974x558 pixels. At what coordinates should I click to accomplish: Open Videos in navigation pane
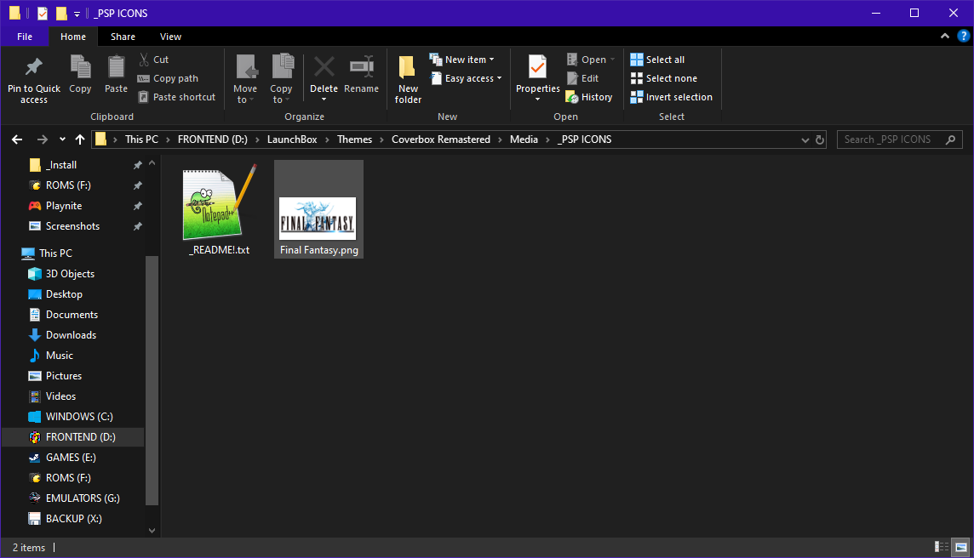(60, 396)
